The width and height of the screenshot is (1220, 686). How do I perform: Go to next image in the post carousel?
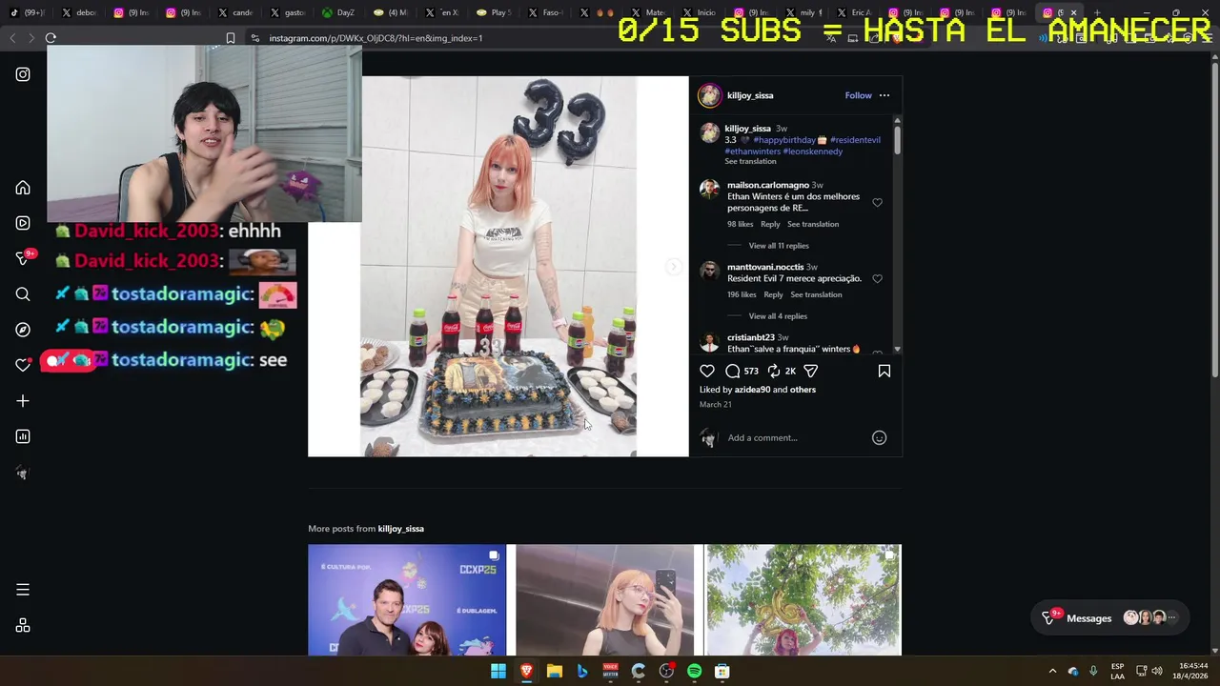coord(673,267)
